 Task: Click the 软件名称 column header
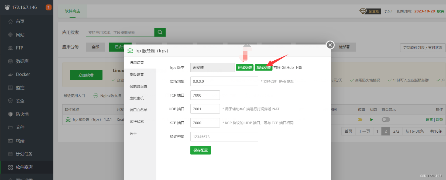click(x=72, y=109)
